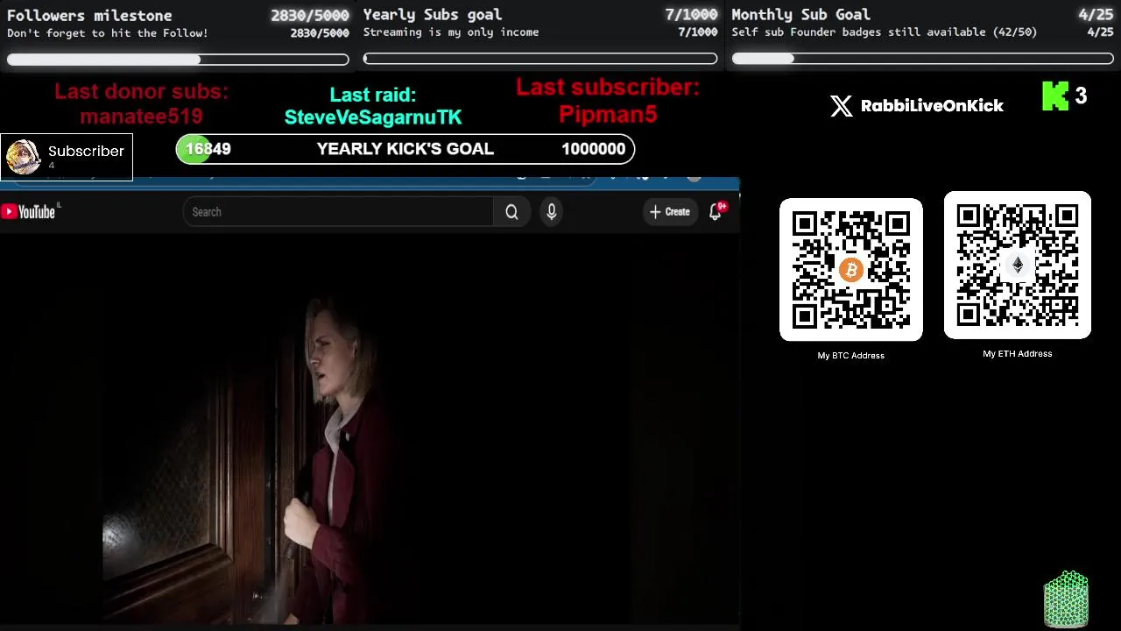Click the Ethereum QR code
The width and height of the screenshot is (1121, 631).
pos(1018,265)
